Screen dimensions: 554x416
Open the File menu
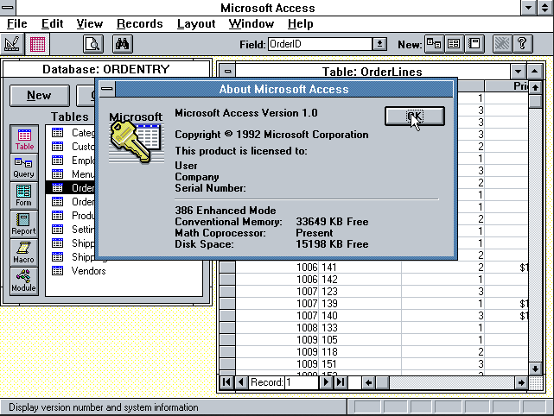click(x=17, y=24)
